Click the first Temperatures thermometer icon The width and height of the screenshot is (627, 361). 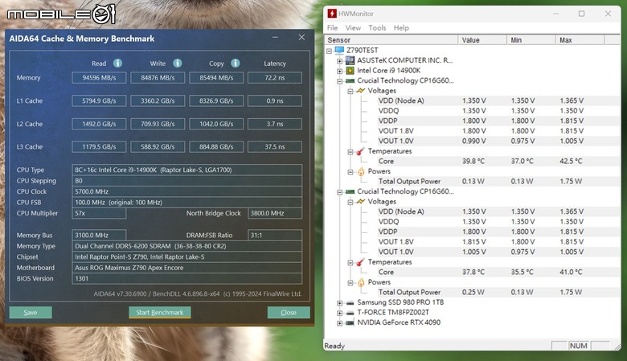(361, 151)
